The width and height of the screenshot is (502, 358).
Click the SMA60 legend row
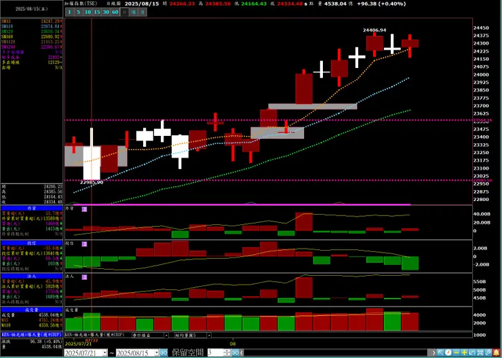pos(32,37)
